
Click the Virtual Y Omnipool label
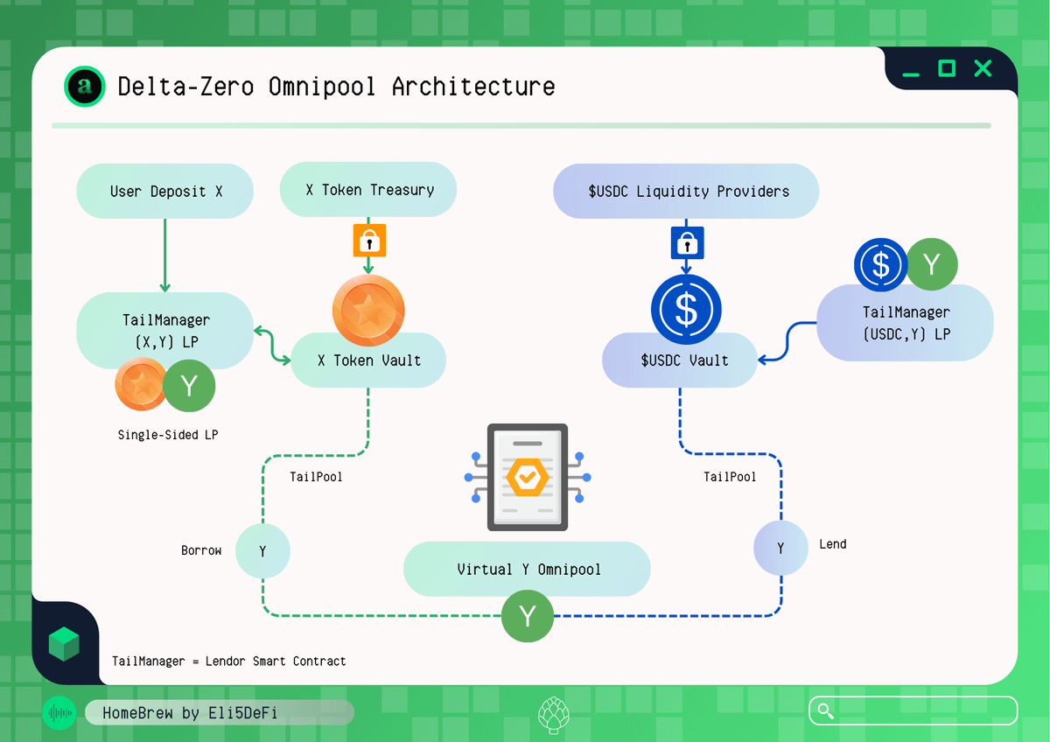click(x=528, y=570)
